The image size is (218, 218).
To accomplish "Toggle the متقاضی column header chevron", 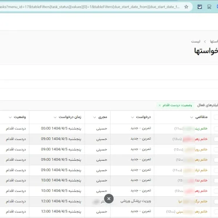I will point(191,117).
